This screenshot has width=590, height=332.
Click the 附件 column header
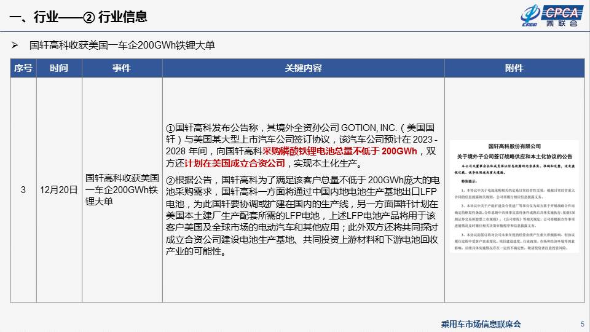[x=514, y=68]
